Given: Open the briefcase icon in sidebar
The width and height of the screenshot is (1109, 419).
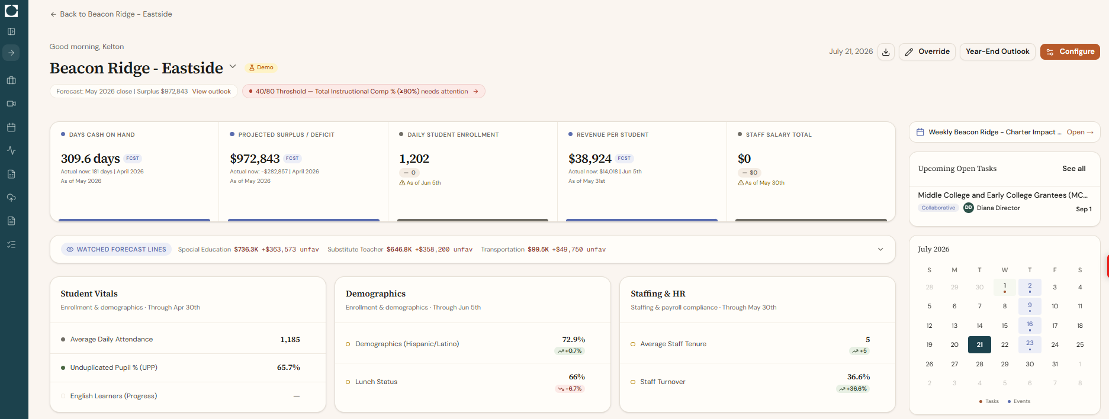Looking at the screenshot, I should (x=11, y=80).
